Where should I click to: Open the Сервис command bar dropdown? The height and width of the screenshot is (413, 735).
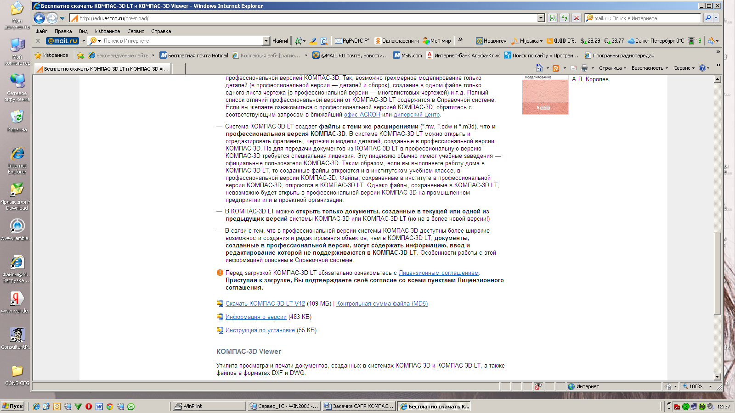(684, 68)
